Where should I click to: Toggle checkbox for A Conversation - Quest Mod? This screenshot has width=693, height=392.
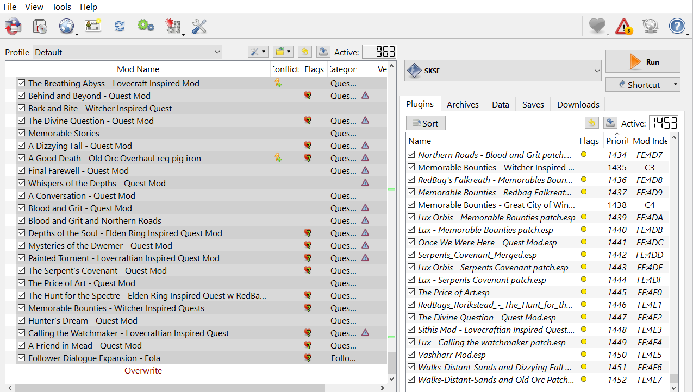coord(22,195)
